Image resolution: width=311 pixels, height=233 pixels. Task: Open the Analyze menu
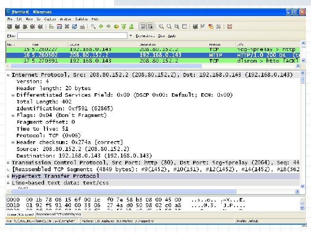(65, 19)
